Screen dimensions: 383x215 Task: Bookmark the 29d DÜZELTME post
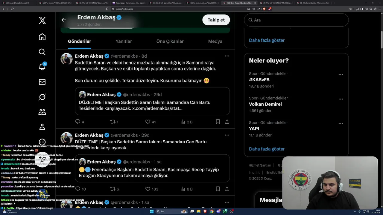tap(218, 189)
